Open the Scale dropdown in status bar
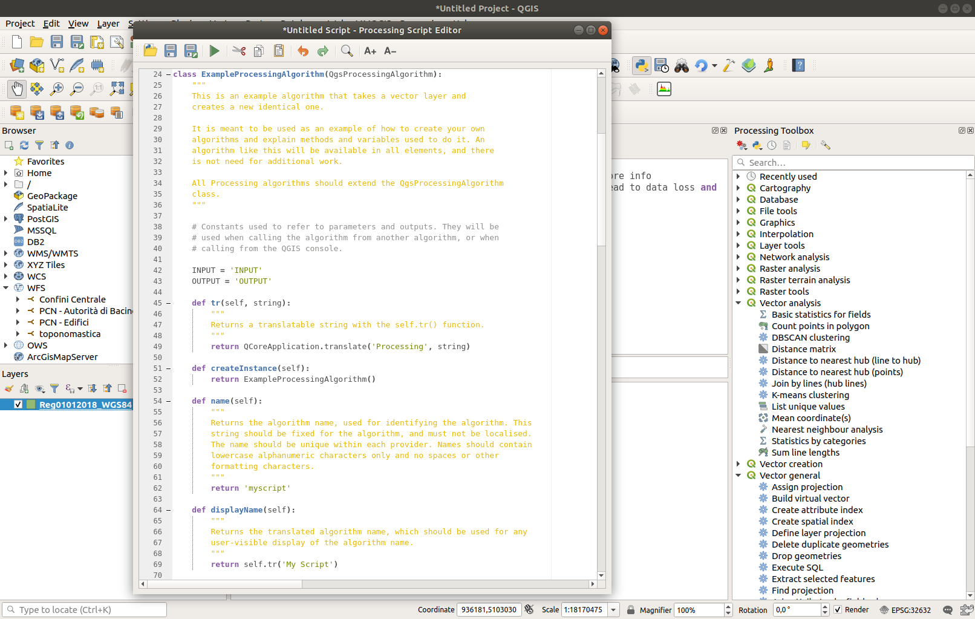975x619 pixels. tap(613, 610)
